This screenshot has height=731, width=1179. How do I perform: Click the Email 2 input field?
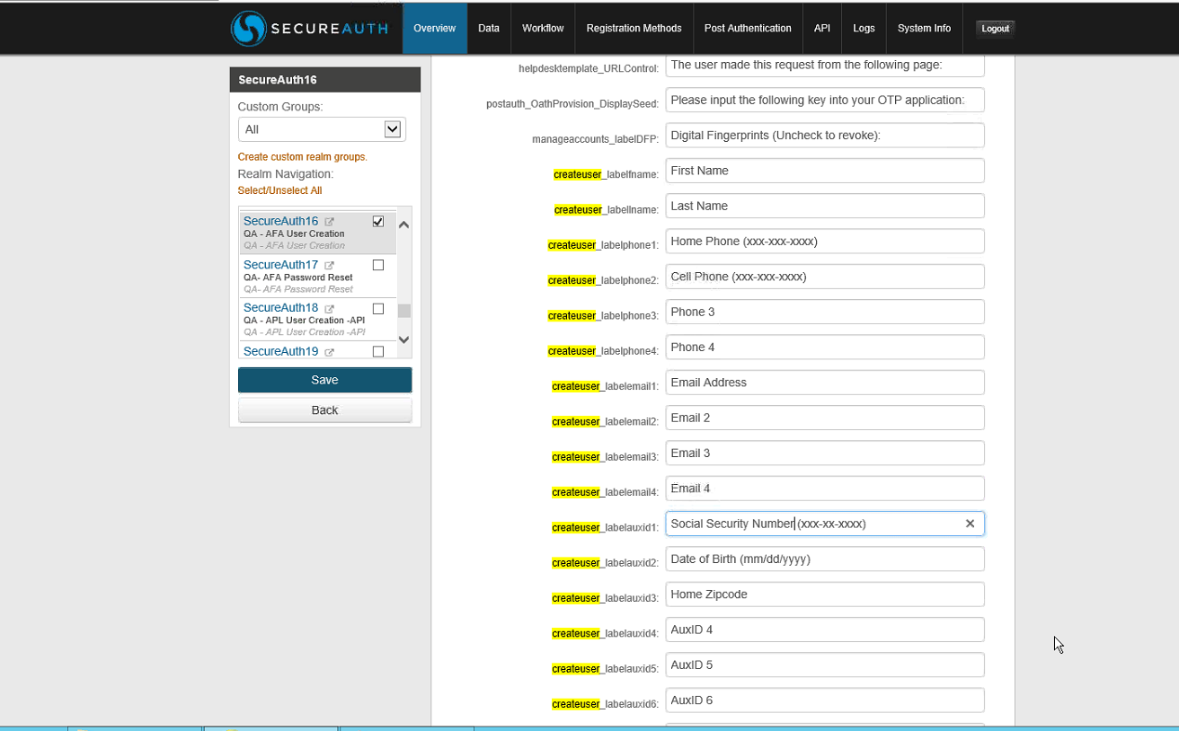825,418
